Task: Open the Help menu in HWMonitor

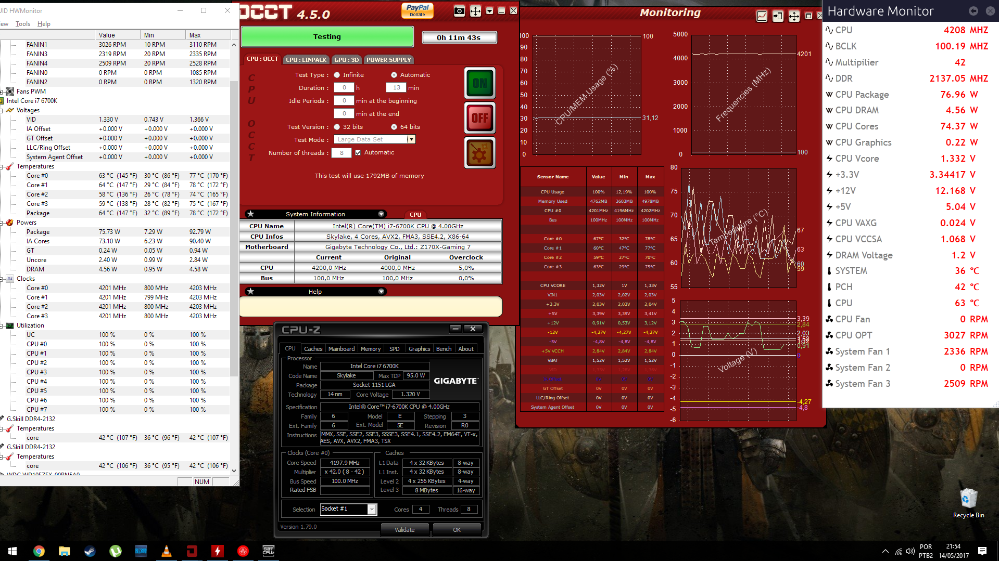Action: (x=44, y=24)
